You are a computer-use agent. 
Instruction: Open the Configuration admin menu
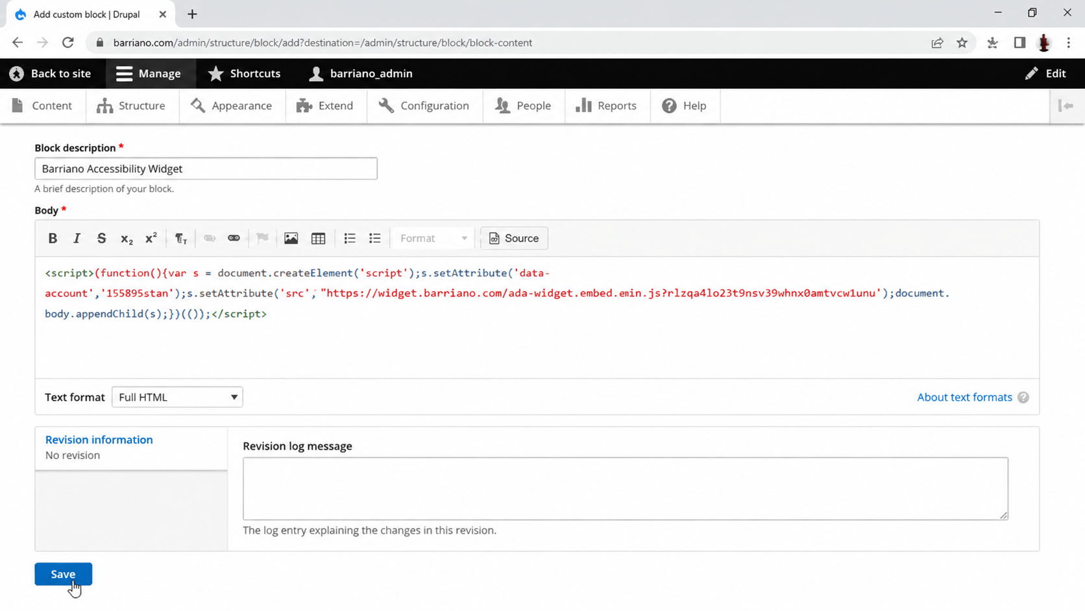click(x=424, y=106)
